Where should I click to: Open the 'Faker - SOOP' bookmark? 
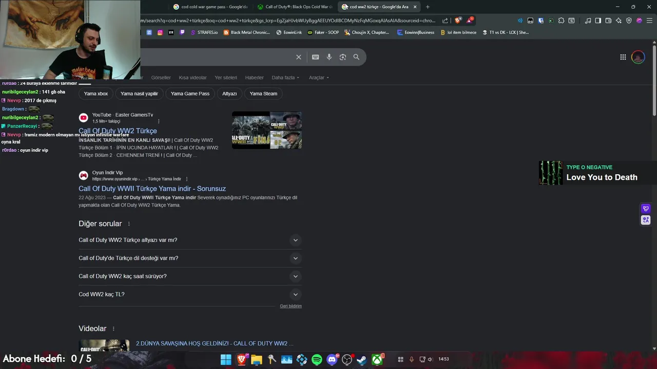tap(323, 32)
